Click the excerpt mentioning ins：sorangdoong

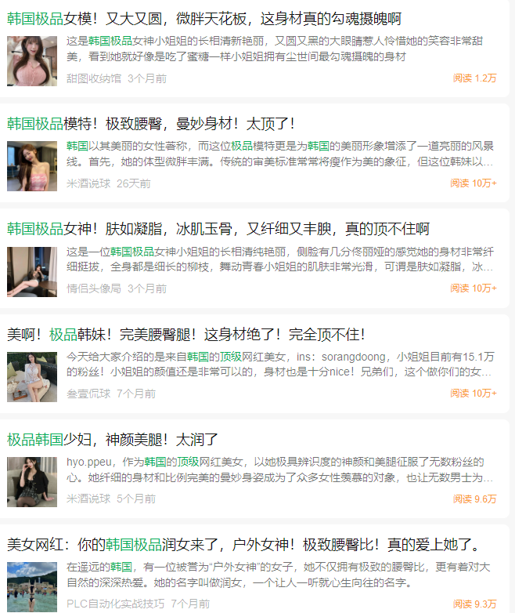(280, 365)
